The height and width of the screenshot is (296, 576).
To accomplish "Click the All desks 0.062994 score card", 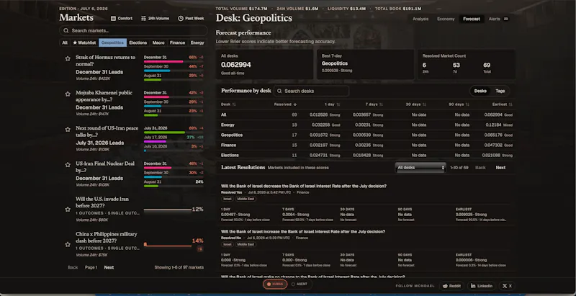I will [x=264, y=64].
